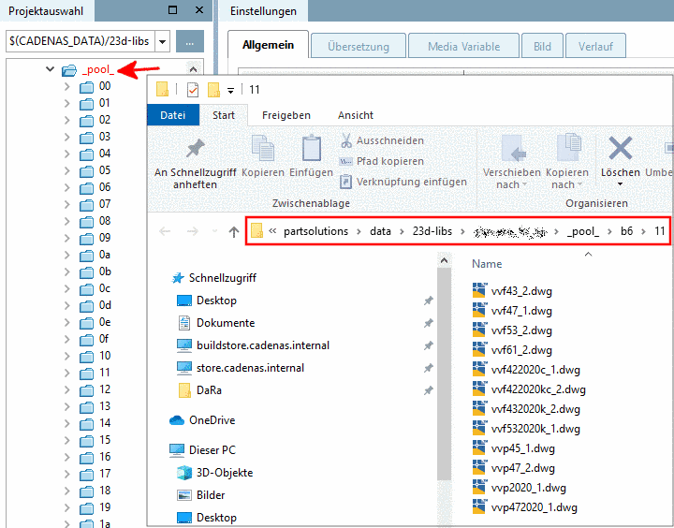
Task: Click the Einfügen clipboard icon
Action: pyautogui.click(x=311, y=148)
